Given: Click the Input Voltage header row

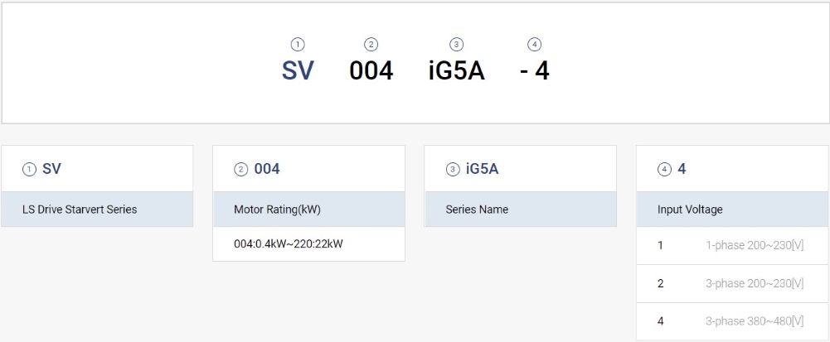Looking at the screenshot, I should tap(732, 210).
